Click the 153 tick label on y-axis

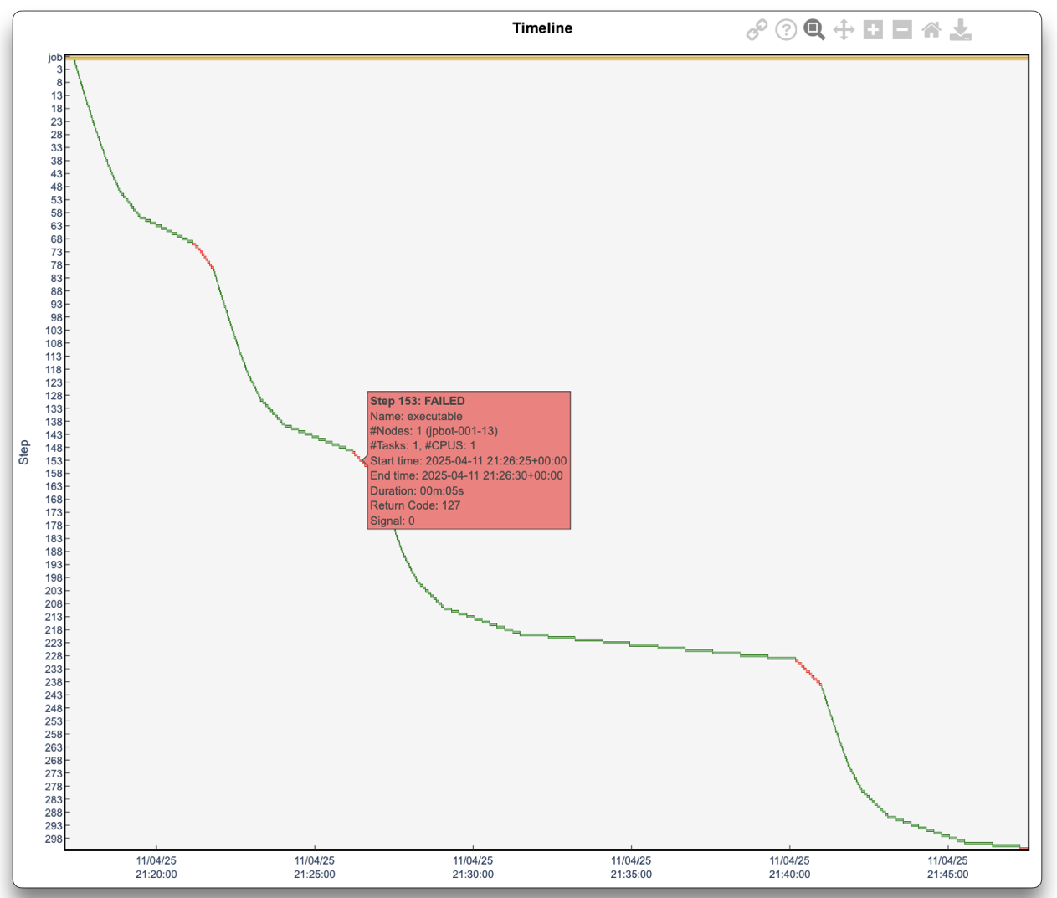pos(54,460)
